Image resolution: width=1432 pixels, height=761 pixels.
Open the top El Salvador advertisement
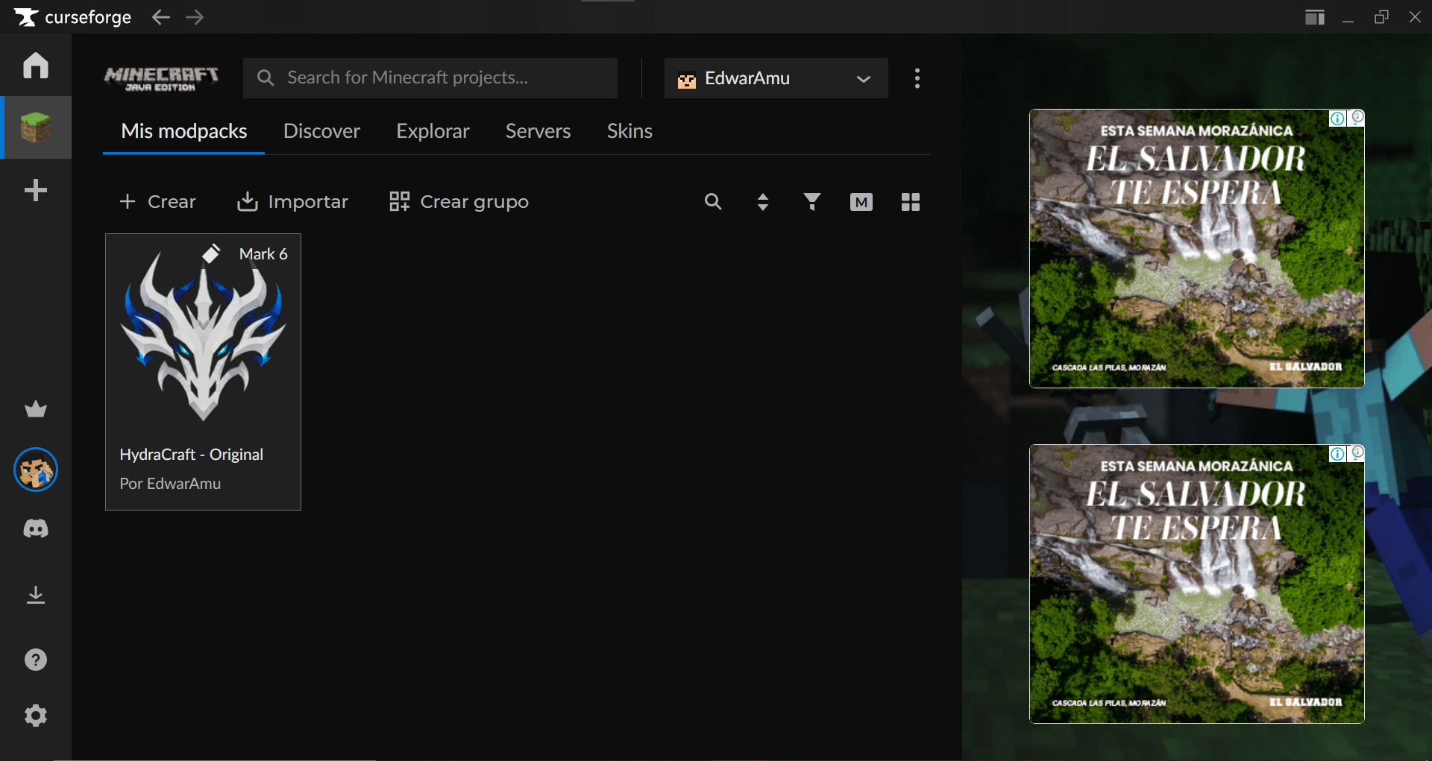1197,249
